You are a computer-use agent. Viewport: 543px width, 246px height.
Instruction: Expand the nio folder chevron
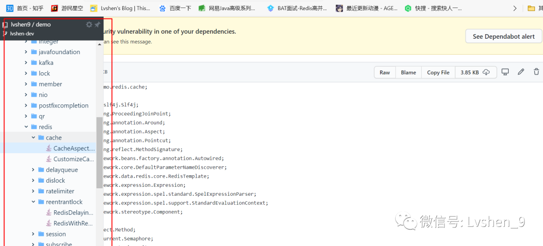tap(26, 95)
